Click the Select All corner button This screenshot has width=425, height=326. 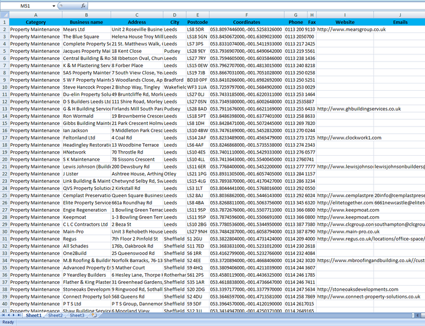4,15
